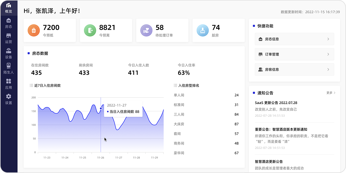Click the 11-26 data point on chart
The height and width of the screenshot is (173, 346).
point(101,108)
